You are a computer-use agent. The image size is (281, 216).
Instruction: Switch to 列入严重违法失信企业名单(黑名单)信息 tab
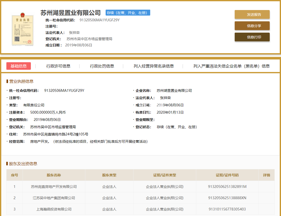231,66
